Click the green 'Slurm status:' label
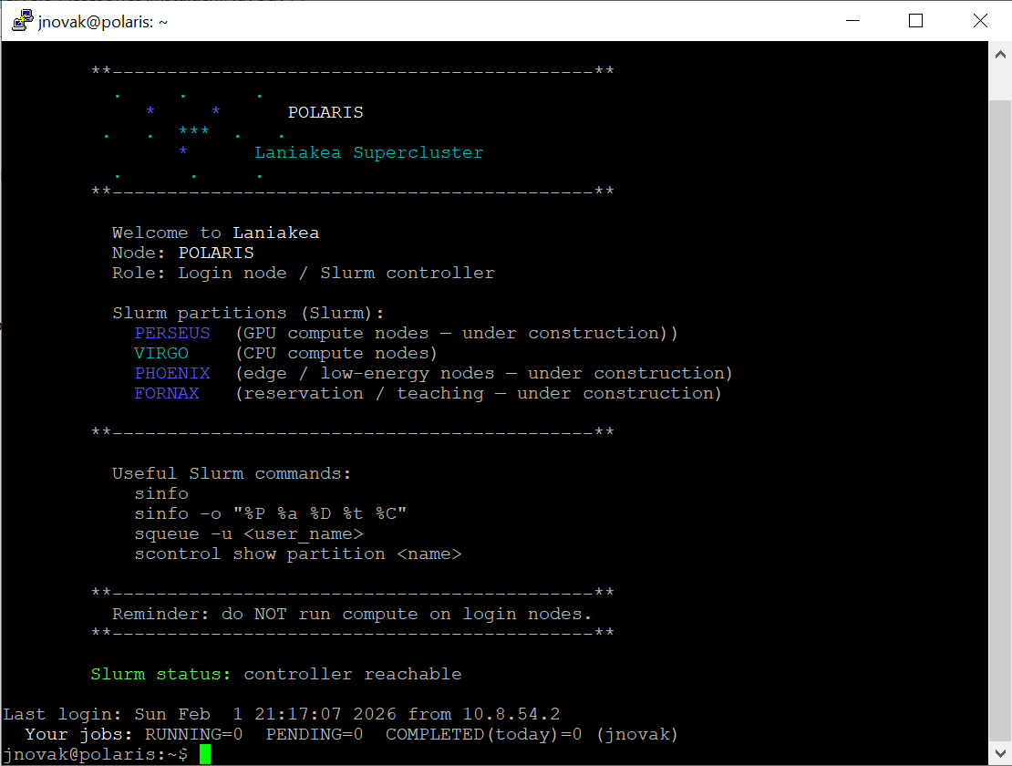Image resolution: width=1012 pixels, height=766 pixels. coord(160,675)
